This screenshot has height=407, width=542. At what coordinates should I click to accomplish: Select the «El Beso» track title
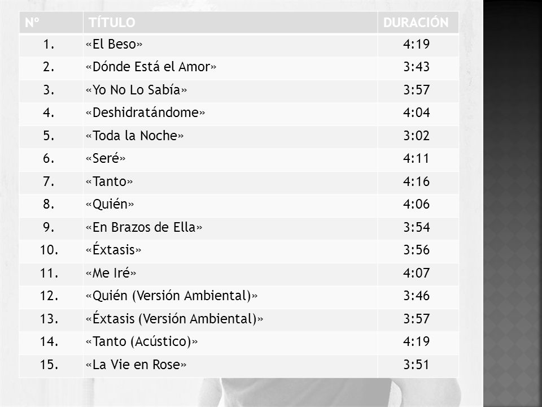pyautogui.click(x=113, y=44)
